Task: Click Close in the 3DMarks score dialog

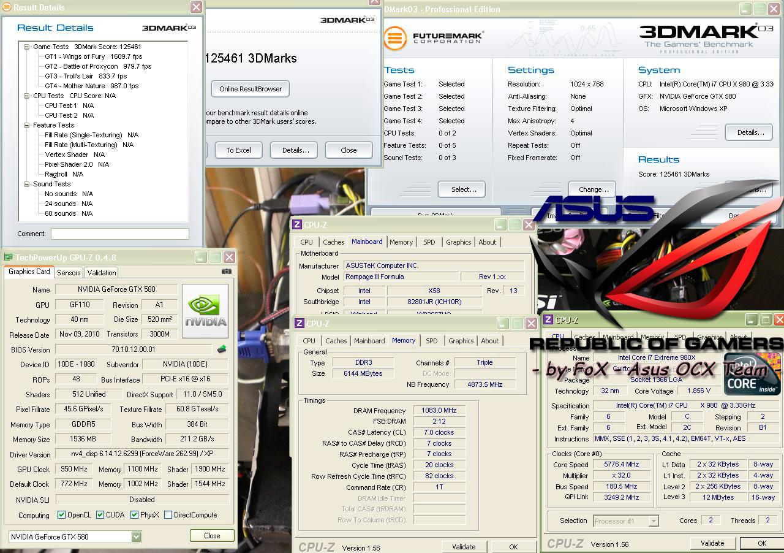Action: 349,150
